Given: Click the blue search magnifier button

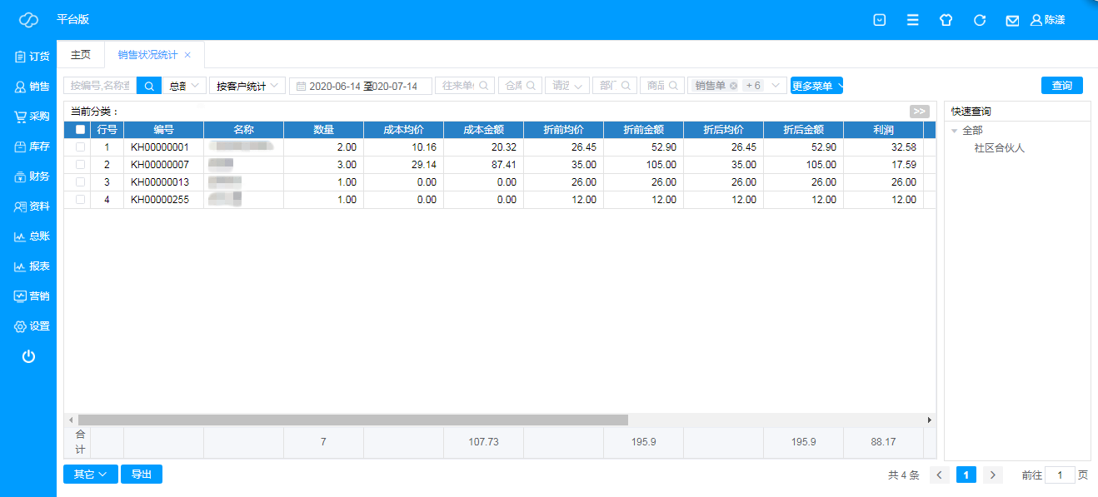Looking at the screenshot, I should (149, 86).
